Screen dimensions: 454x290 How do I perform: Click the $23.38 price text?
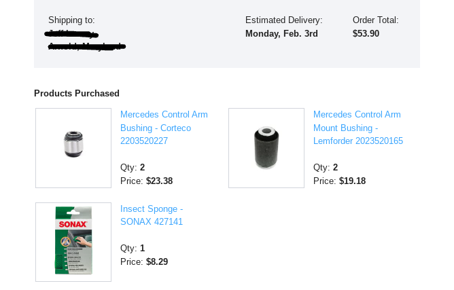click(x=159, y=181)
